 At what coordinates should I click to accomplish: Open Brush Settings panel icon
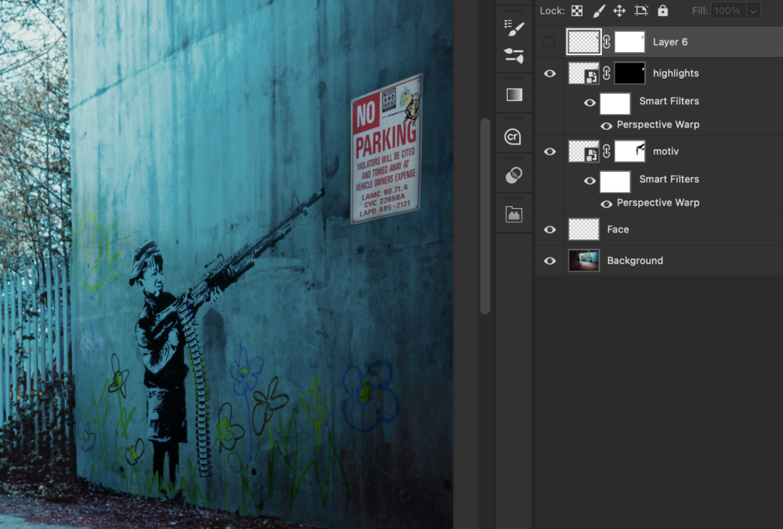[514, 28]
